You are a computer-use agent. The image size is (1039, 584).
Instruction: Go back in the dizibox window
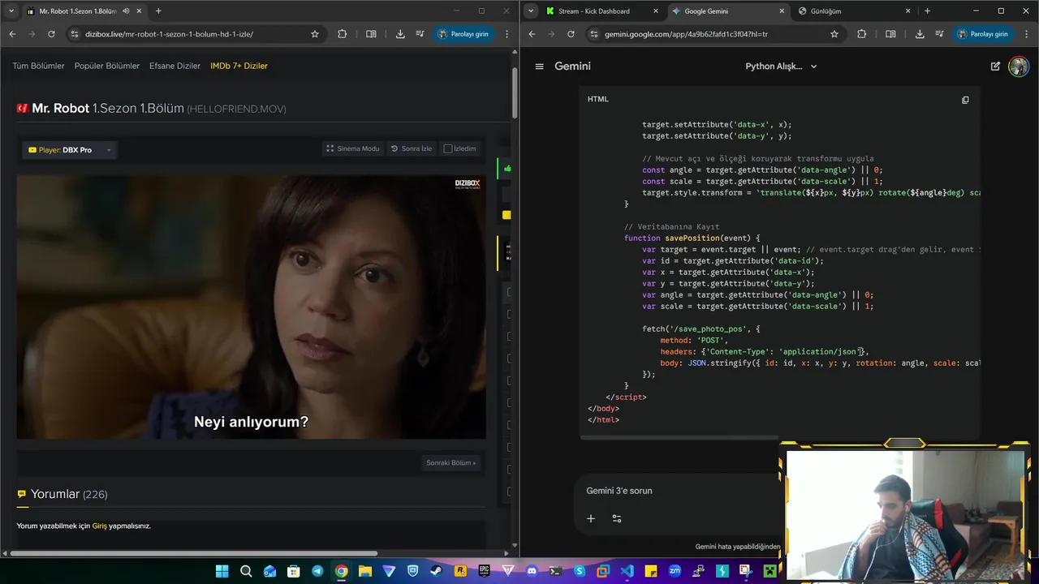coord(12,34)
